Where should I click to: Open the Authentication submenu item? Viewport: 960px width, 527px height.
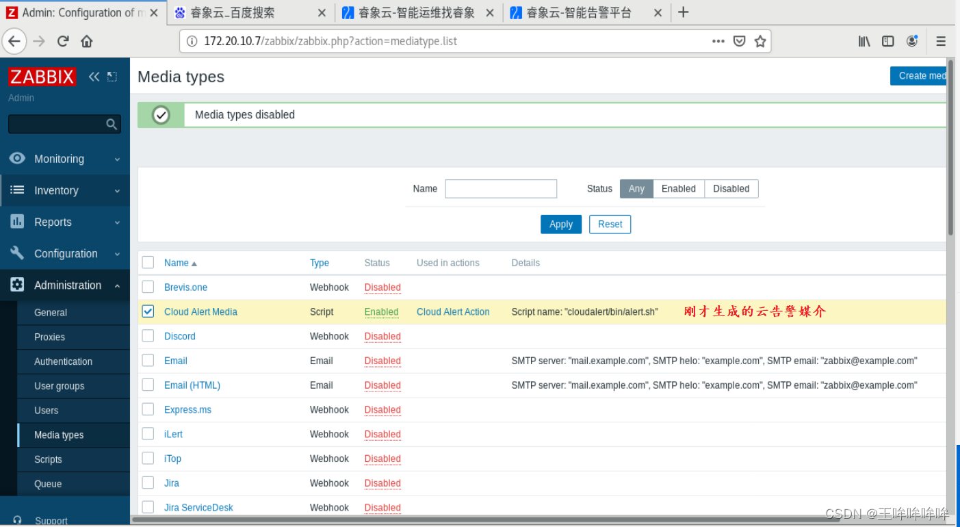63,361
